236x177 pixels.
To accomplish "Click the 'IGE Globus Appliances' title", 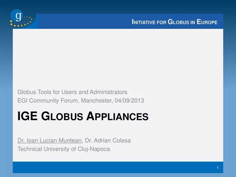I will click(x=83, y=116).
